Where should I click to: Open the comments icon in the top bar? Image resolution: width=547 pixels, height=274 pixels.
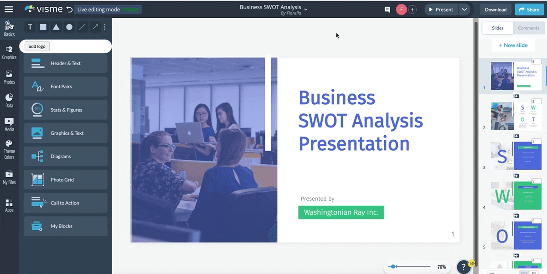point(387,9)
